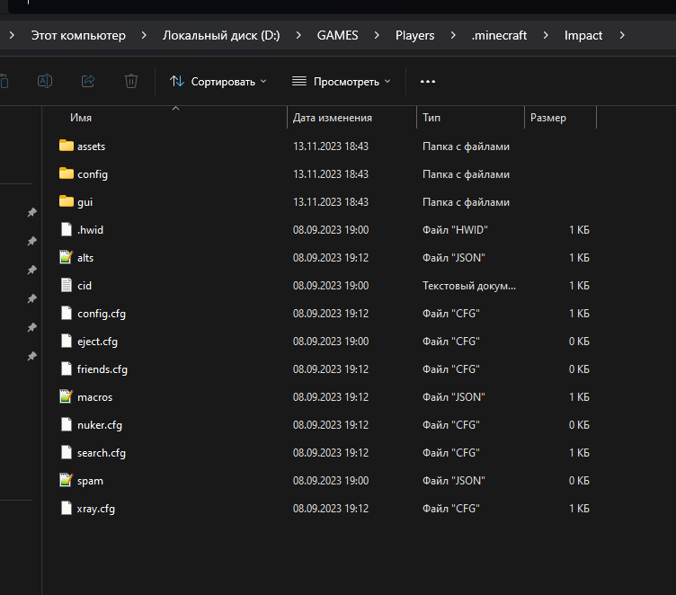Click 08.09.2023 19:00 date of spam
This screenshot has width=676, height=595.
331,481
